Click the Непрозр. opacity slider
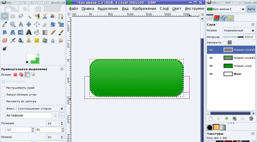The width and height of the screenshot is (257, 142). click(x=233, y=37)
